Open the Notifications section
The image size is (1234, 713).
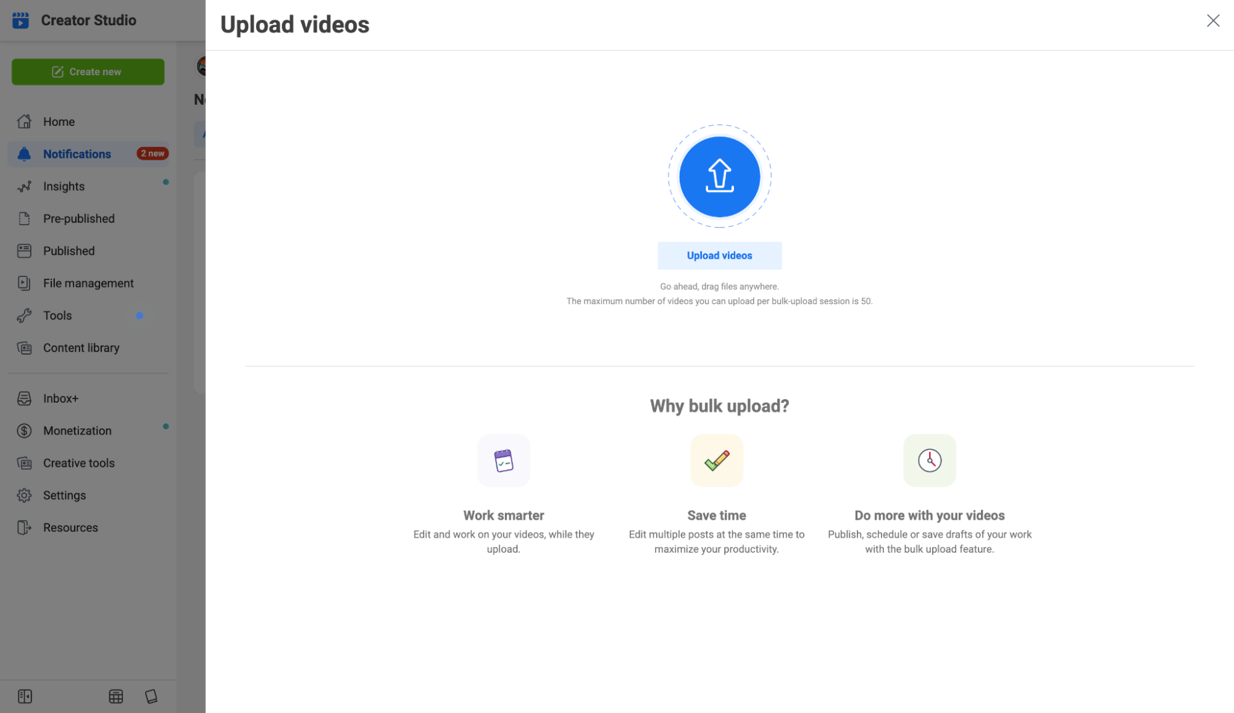click(x=77, y=154)
